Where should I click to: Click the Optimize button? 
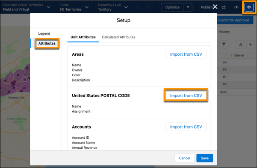coord(172,7)
